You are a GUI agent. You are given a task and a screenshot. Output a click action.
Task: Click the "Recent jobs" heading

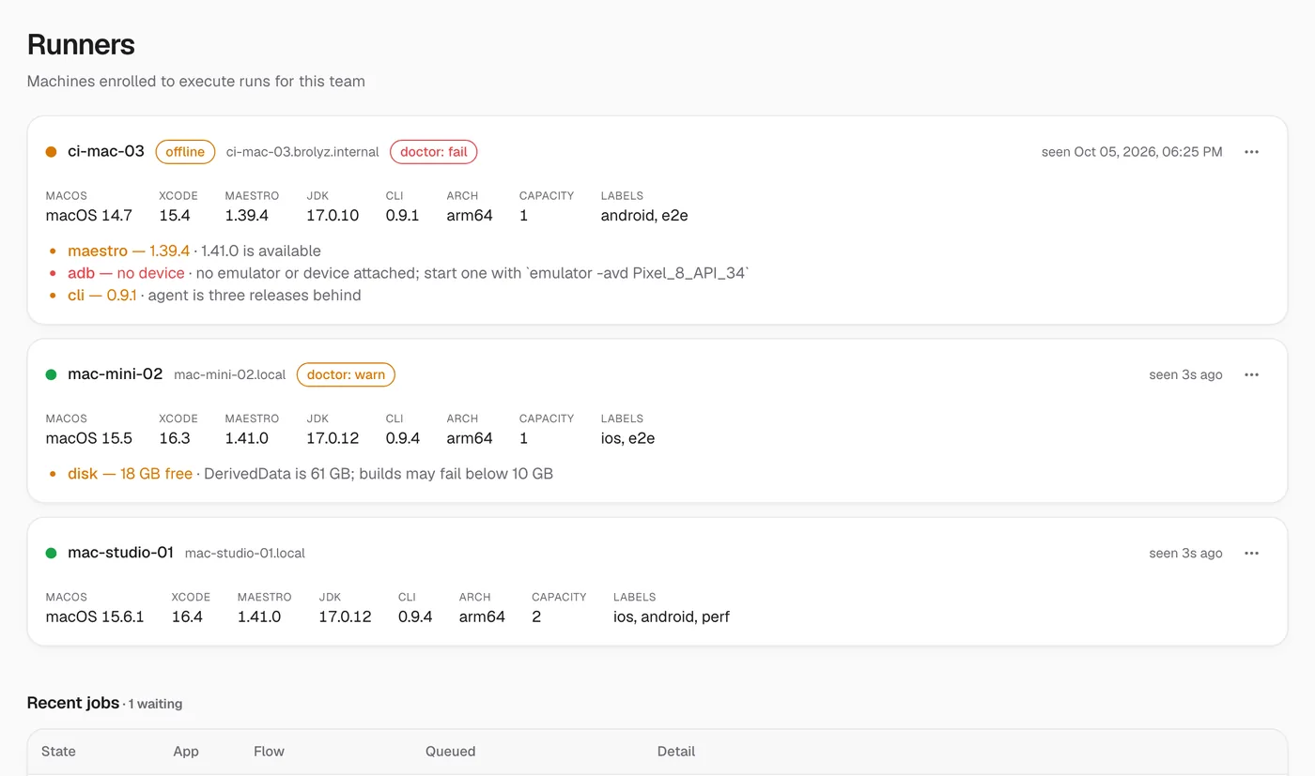73,703
